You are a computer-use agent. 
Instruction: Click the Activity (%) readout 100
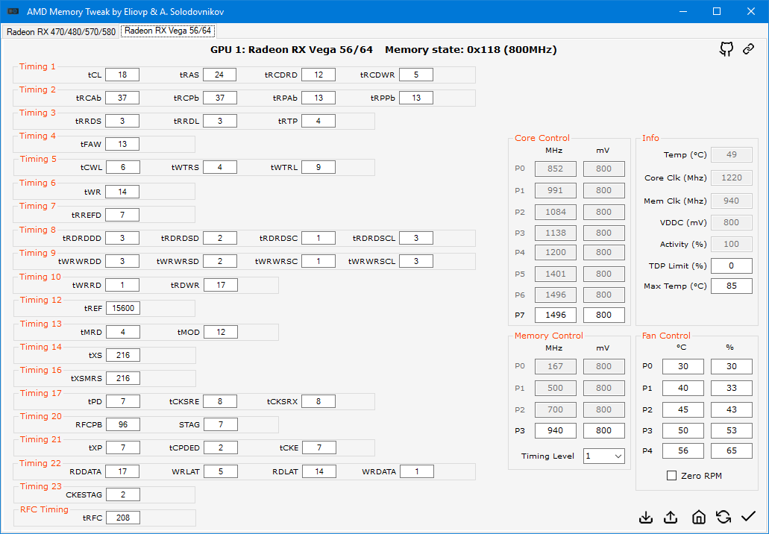731,244
